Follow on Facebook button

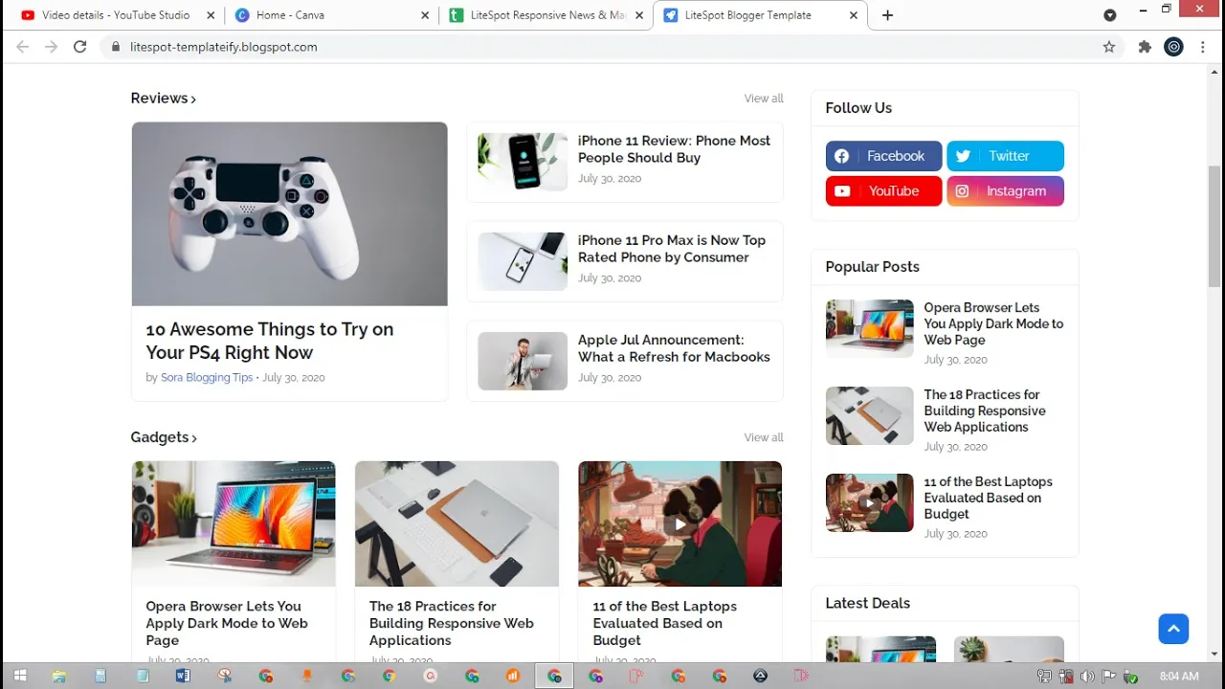(x=884, y=156)
